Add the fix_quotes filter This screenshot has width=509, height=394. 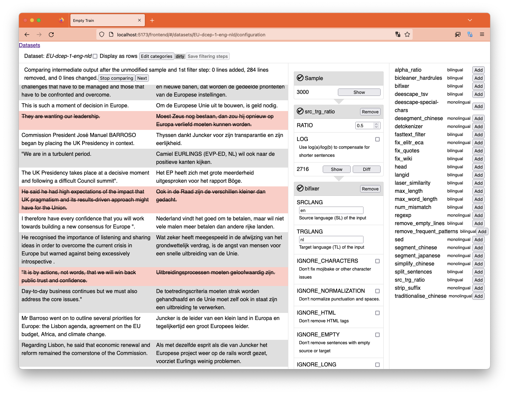click(x=478, y=151)
